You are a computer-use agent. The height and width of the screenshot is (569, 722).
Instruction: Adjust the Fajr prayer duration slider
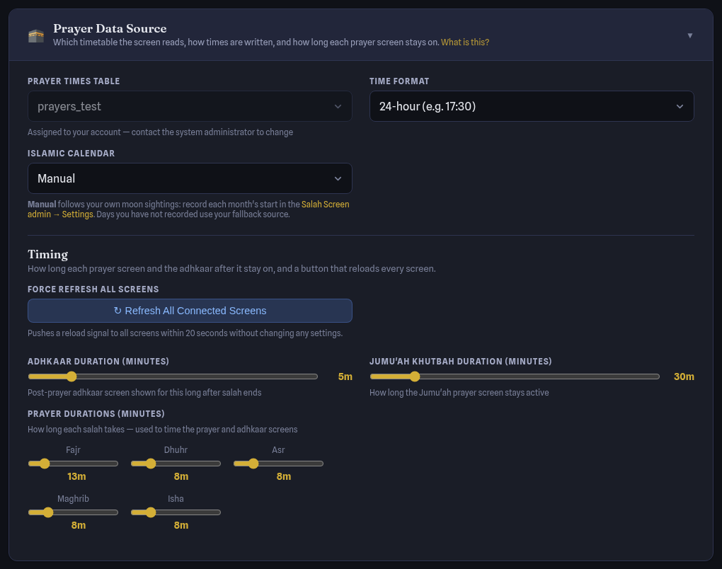pyautogui.click(x=73, y=464)
